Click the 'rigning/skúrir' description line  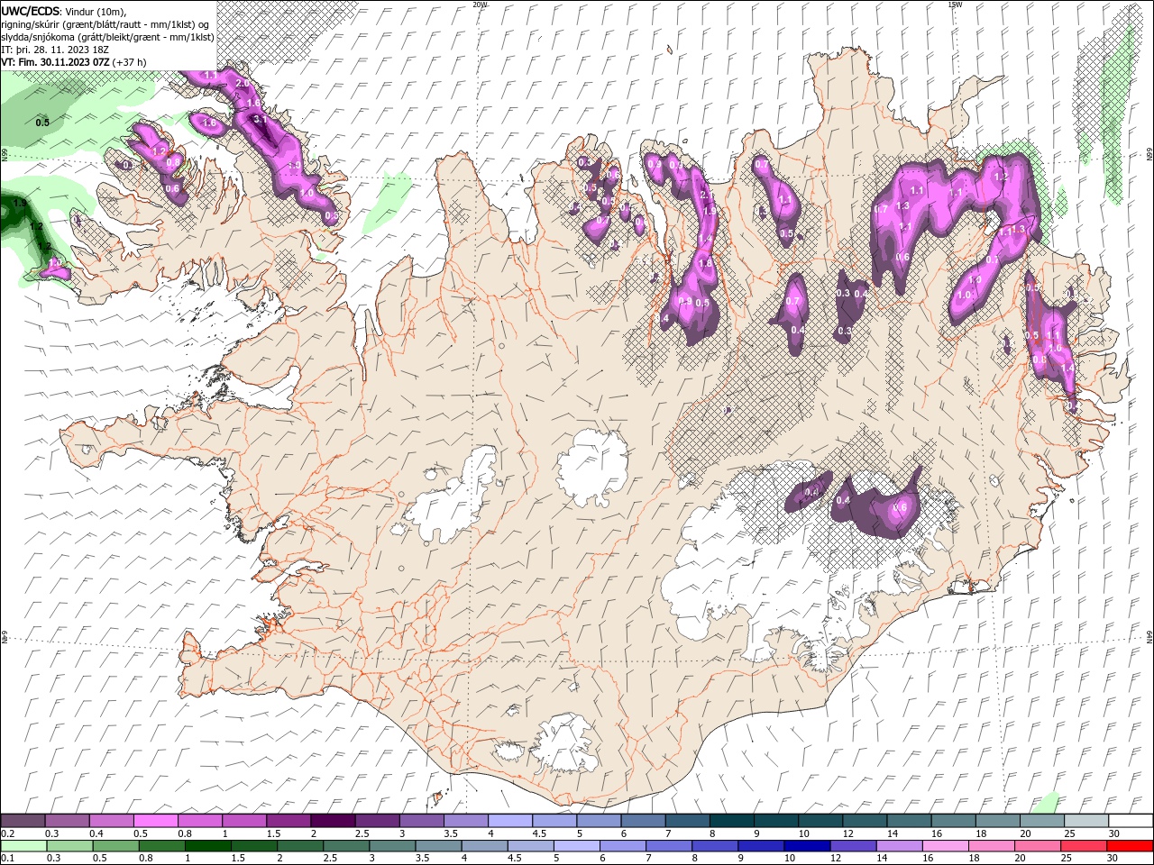point(106,24)
